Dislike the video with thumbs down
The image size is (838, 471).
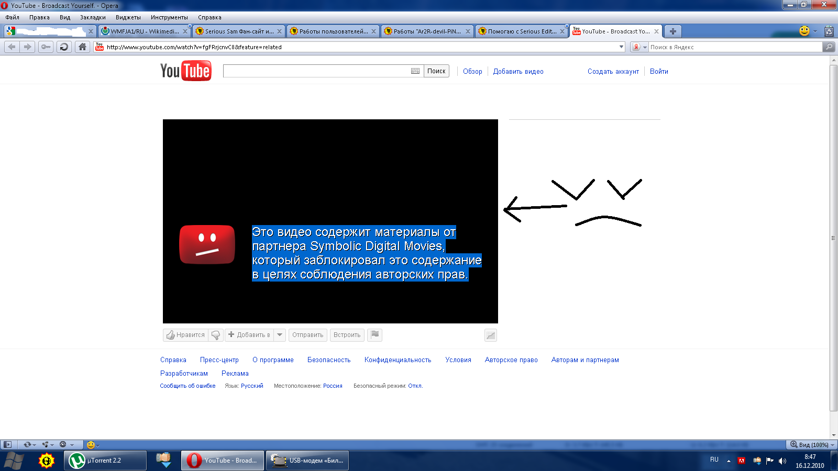point(216,335)
